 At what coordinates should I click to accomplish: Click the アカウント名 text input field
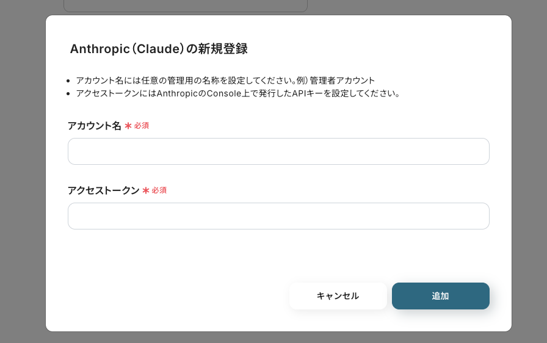point(278,151)
